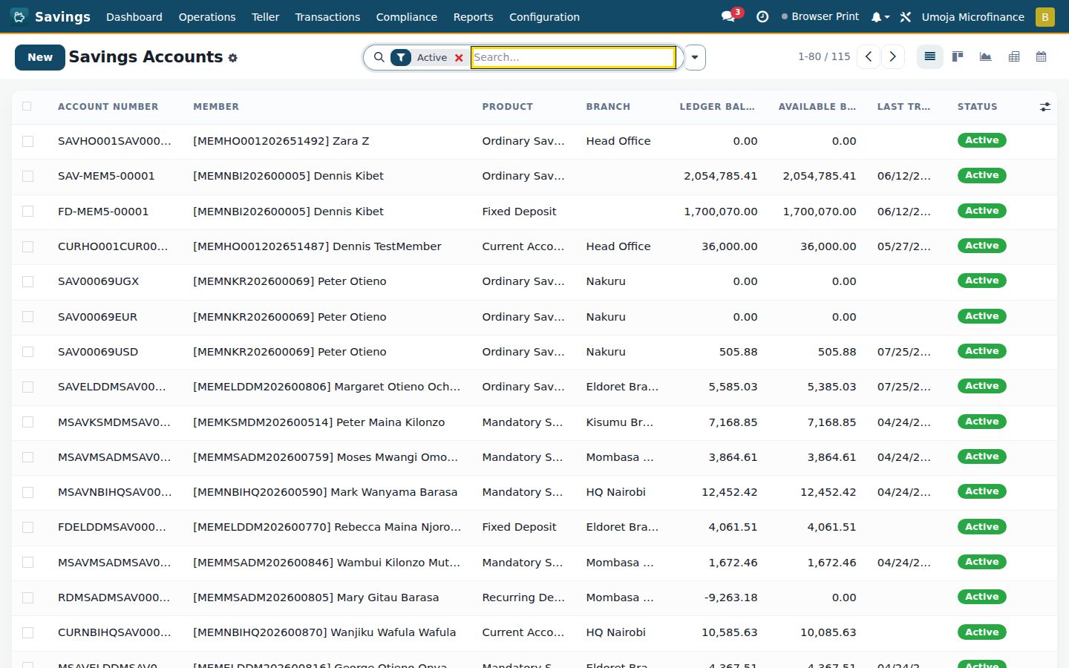Open the Operations menu
The image size is (1069, 668).
click(207, 16)
